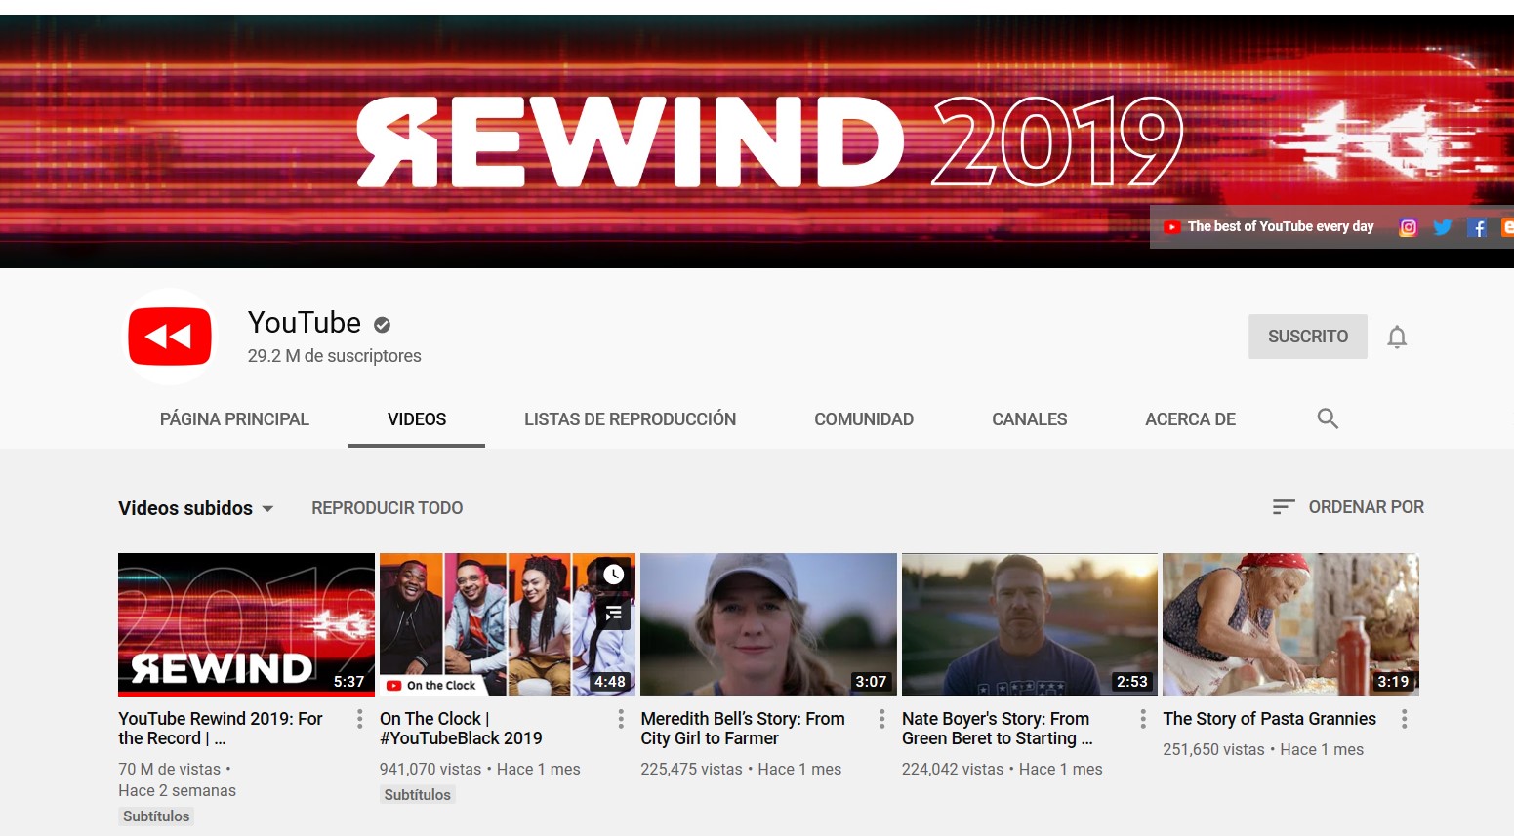This screenshot has height=836, width=1514.
Task: Open the three-dot menu for YouTube Rewind 2019
Action: coord(360,719)
